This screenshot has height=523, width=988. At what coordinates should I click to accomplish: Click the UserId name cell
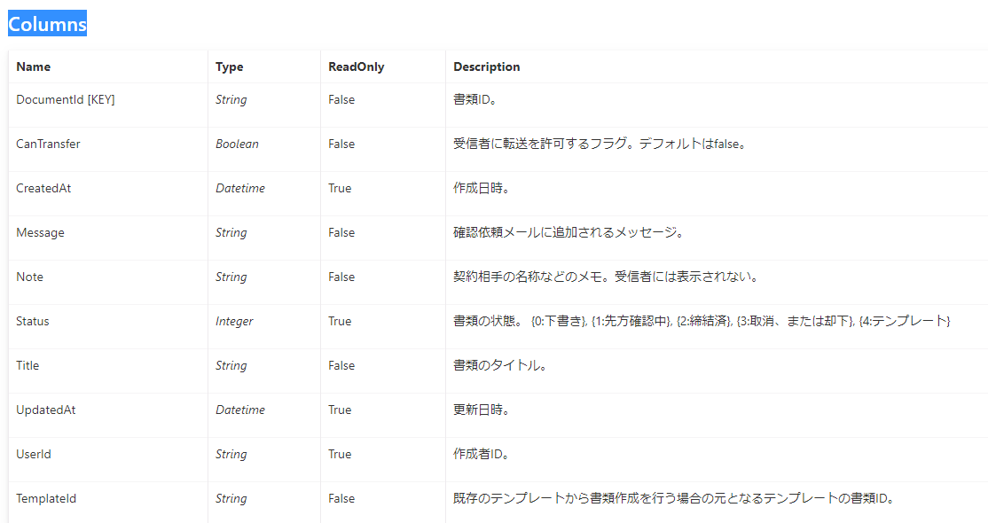(x=34, y=454)
